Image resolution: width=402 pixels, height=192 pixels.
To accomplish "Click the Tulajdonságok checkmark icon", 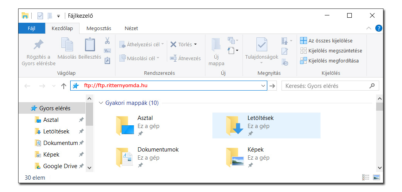I will tap(262, 45).
